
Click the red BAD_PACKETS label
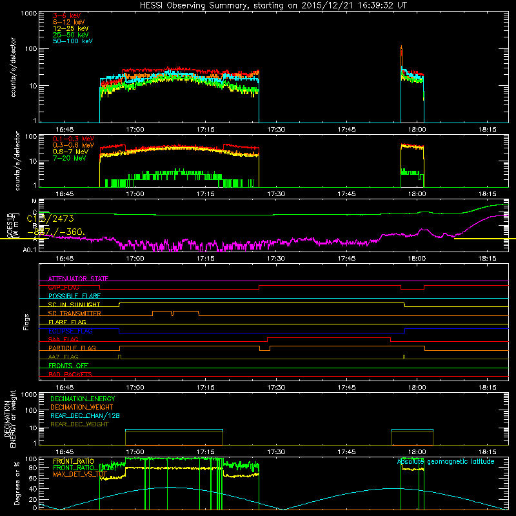point(70,375)
